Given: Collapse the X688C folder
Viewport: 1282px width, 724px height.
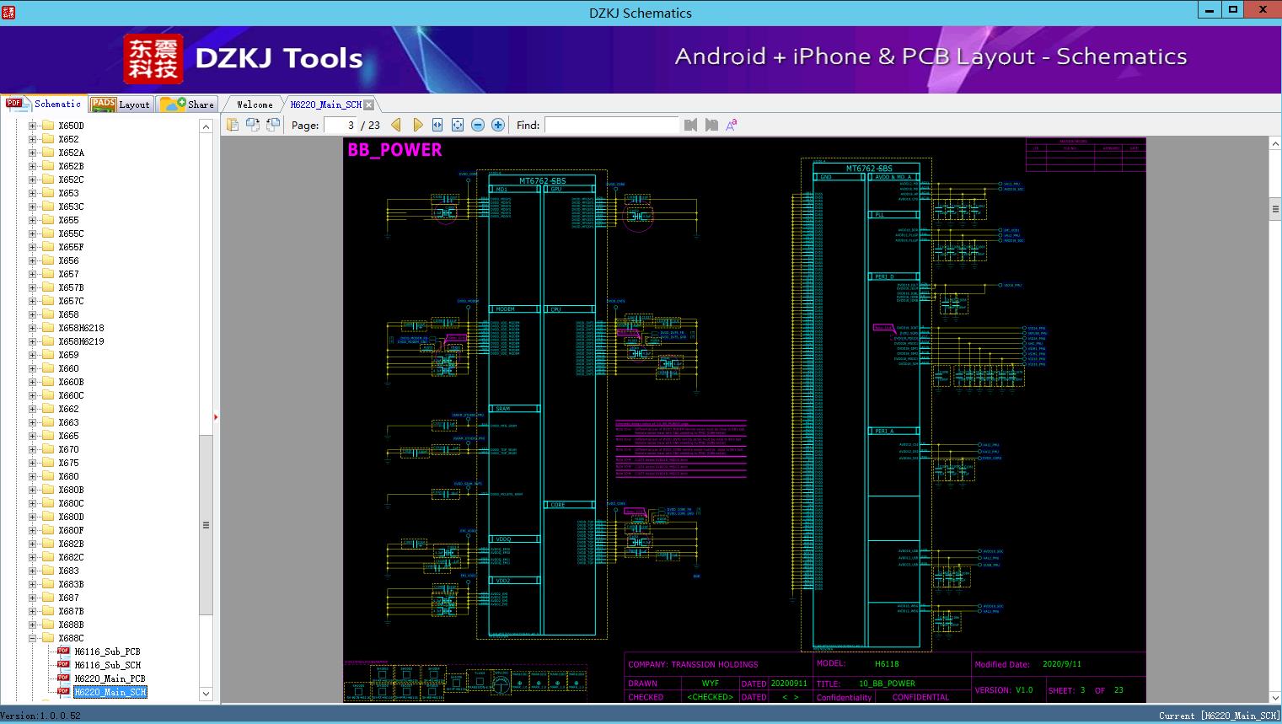Looking at the screenshot, I should pyautogui.click(x=32, y=638).
